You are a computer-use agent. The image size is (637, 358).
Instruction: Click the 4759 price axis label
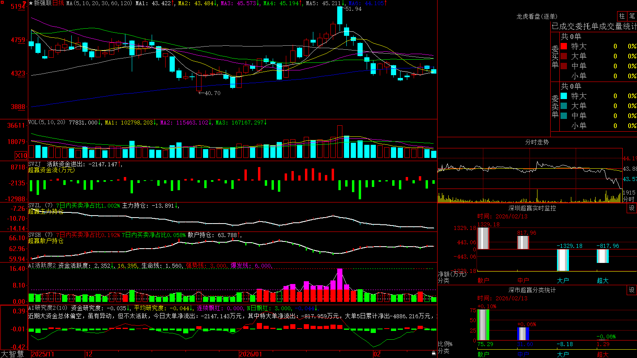[18, 40]
